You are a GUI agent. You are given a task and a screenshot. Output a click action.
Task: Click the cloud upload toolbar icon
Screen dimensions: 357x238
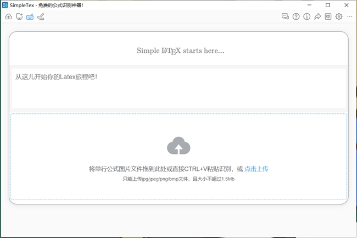click(8, 16)
